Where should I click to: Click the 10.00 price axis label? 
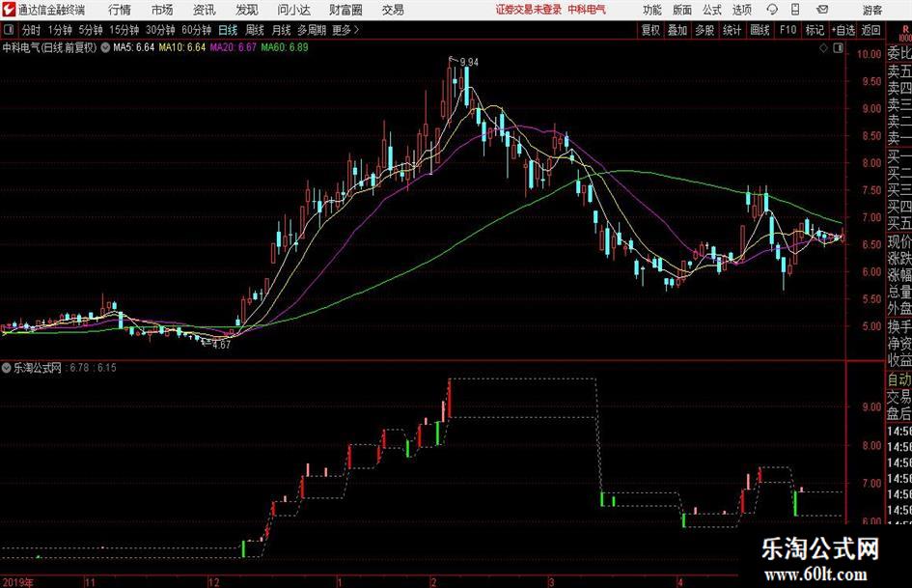(869, 54)
